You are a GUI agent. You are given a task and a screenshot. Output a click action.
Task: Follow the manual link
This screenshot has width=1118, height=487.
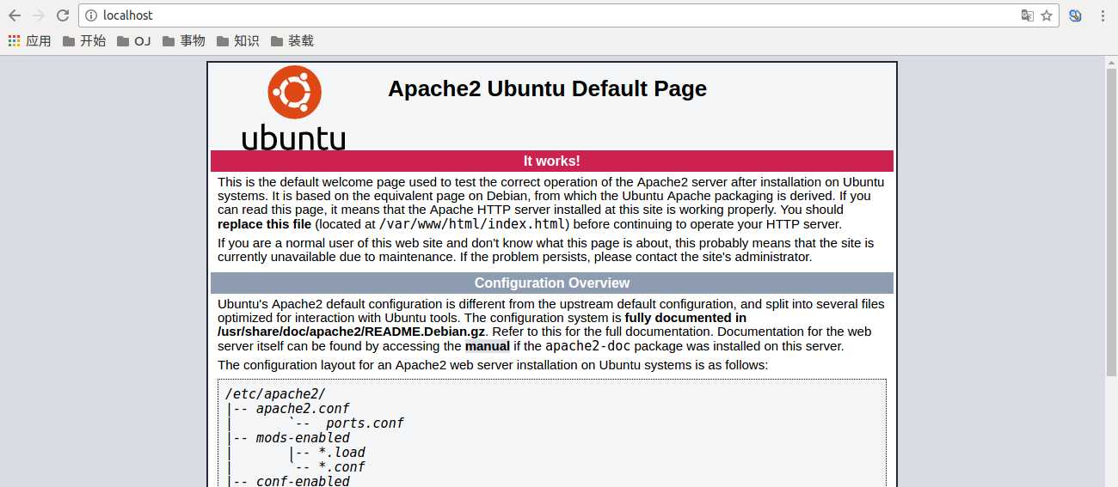click(x=488, y=346)
